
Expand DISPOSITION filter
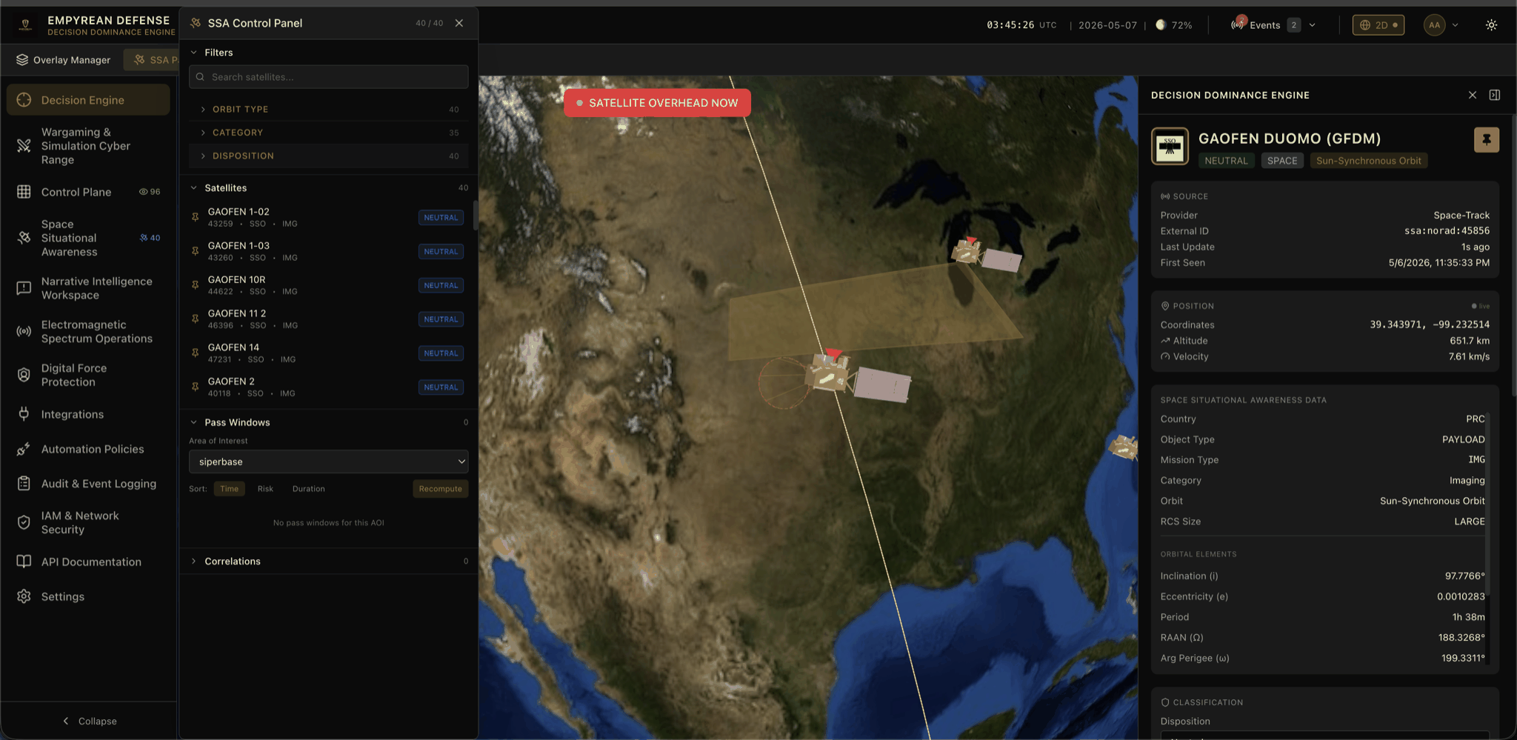click(x=328, y=156)
